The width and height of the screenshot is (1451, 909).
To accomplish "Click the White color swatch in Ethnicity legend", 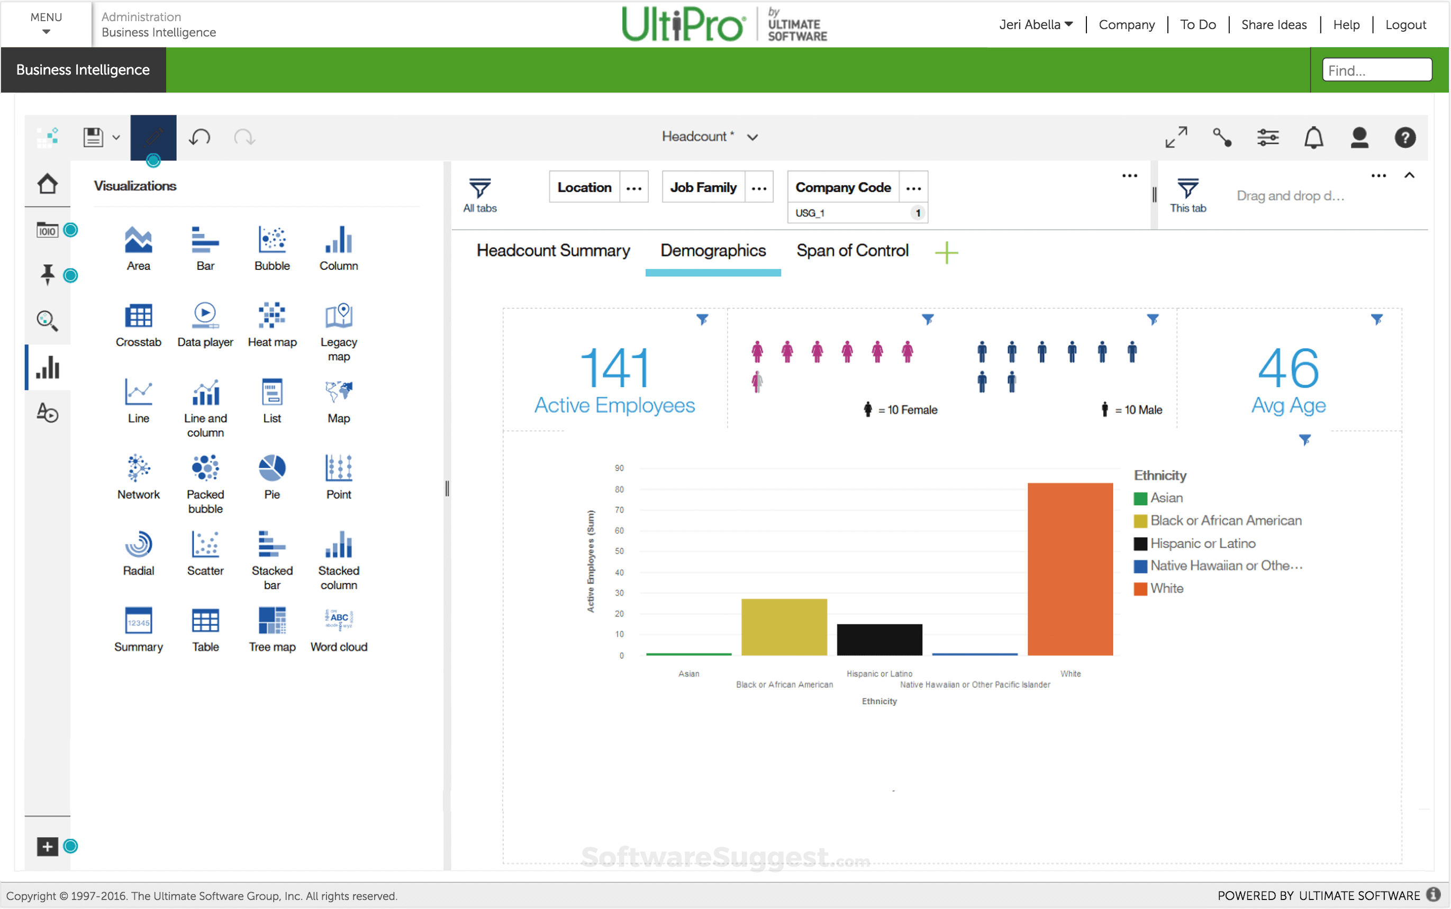I will pos(1140,588).
